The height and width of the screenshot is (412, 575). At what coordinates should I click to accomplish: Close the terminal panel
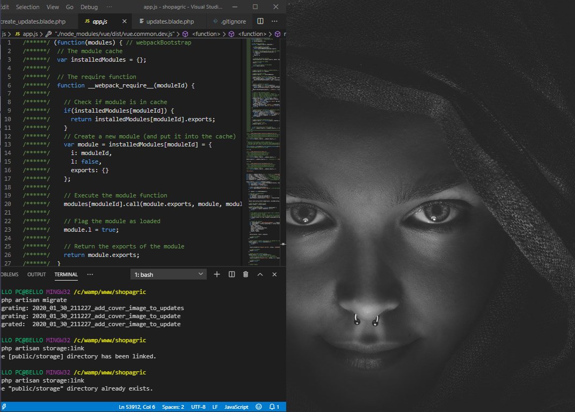[x=274, y=274]
